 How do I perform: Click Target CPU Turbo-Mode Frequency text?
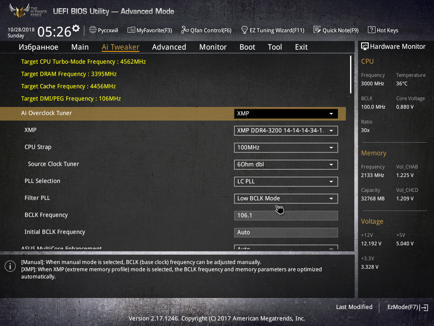tap(83, 62)
